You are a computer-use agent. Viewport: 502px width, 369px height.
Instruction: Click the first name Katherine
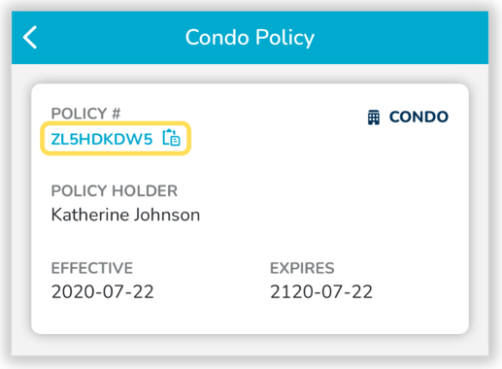90,215
